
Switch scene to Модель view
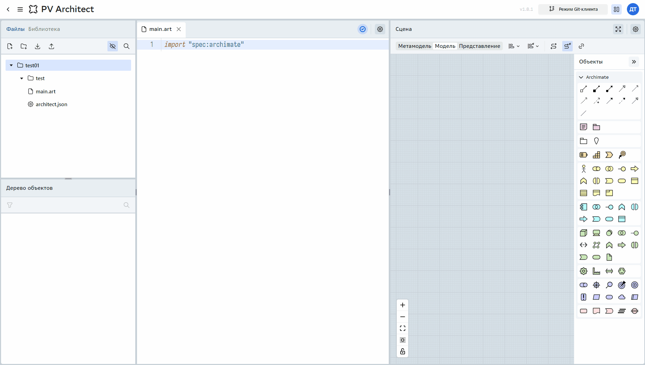pos(445,46)
